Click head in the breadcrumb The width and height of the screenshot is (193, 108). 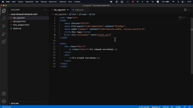tap(84, 14)
